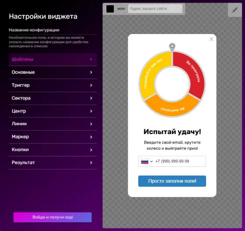Click the Войди и получи код button
The image size is (245, 231).
pyautogui.click(x=52, y=217)
